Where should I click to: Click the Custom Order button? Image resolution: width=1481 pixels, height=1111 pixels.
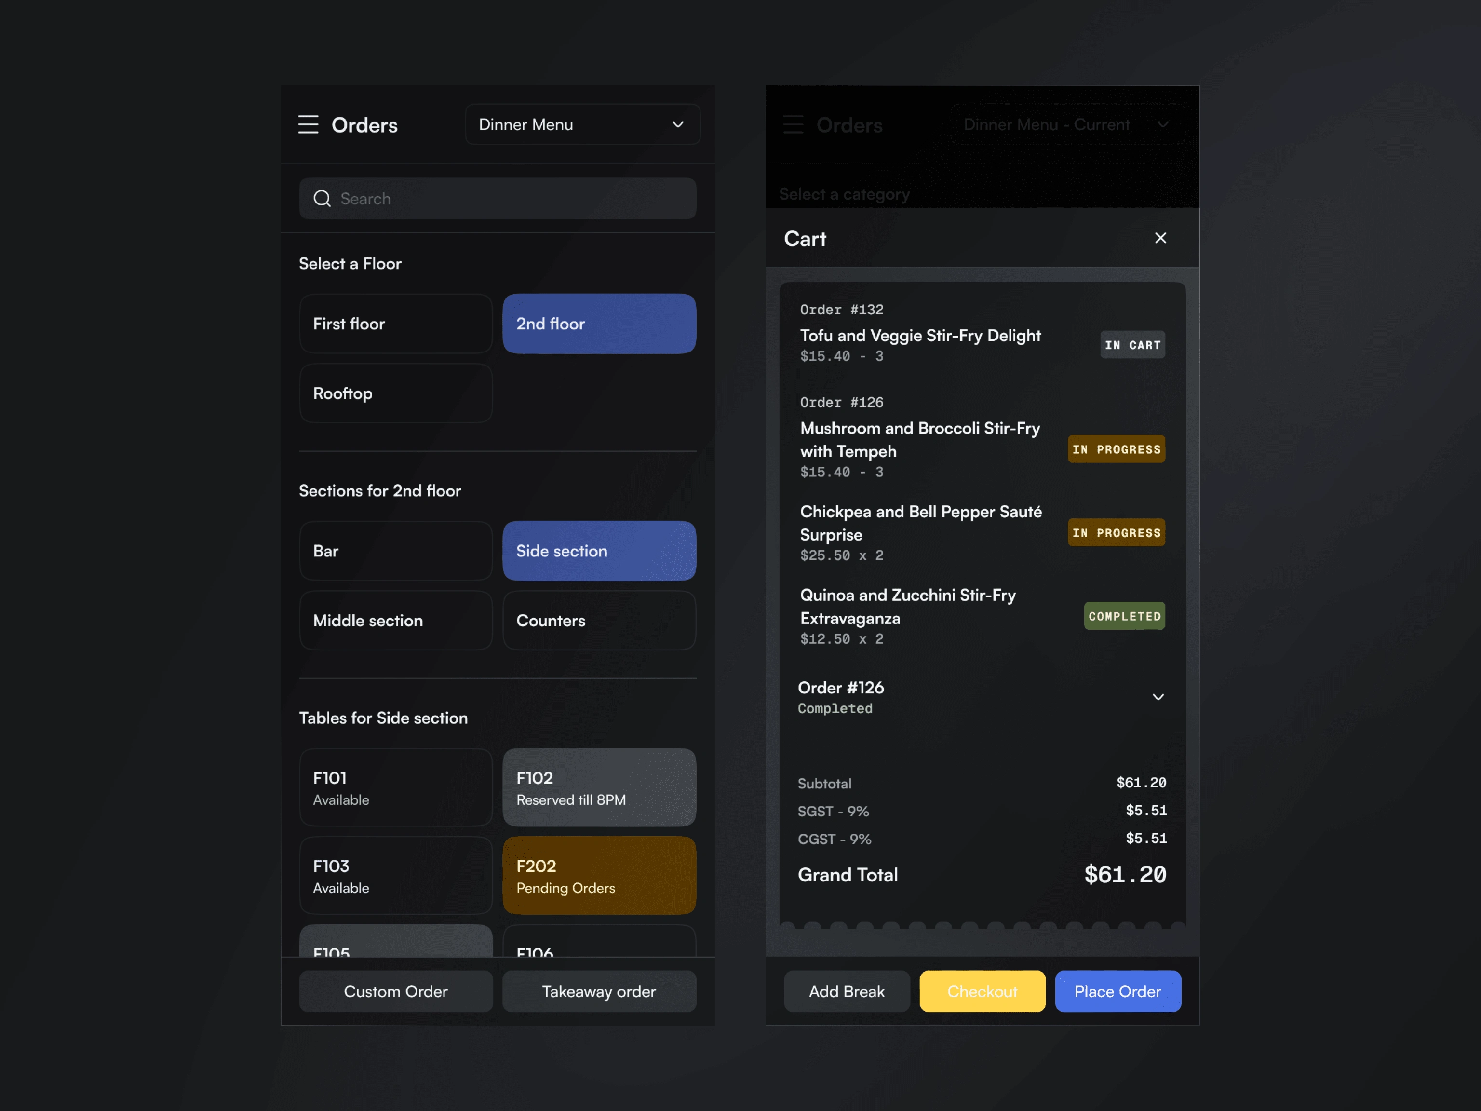[396, 992]
